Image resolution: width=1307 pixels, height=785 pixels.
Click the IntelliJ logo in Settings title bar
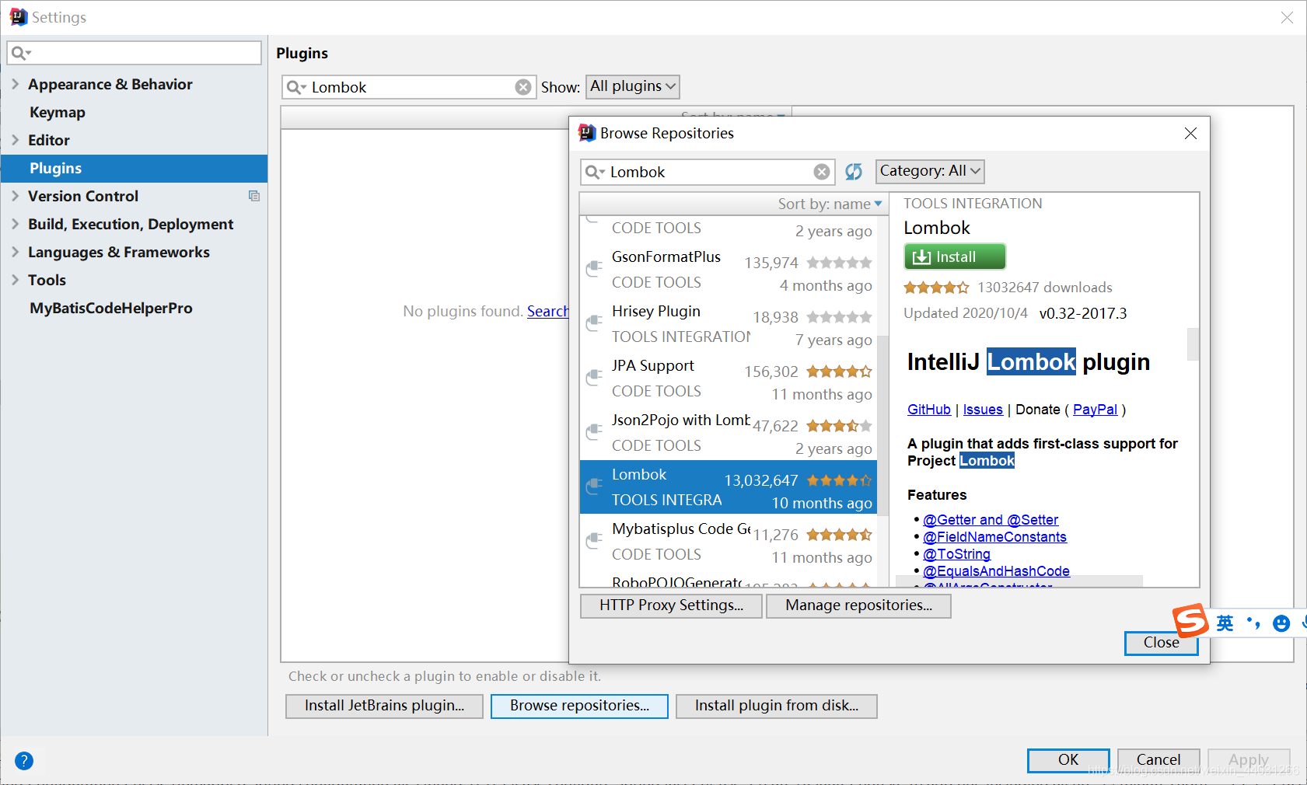pos(18,17)
